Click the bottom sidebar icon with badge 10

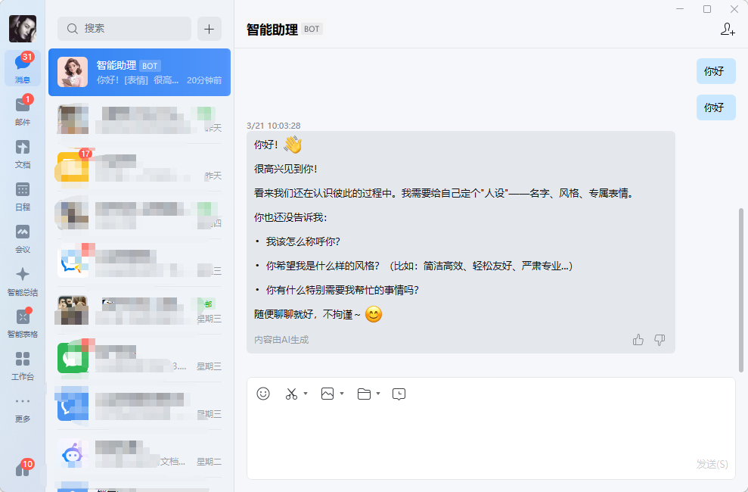tap(23, 469)
